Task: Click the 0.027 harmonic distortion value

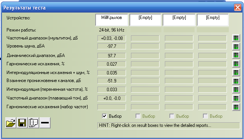Action: [112, 64]
